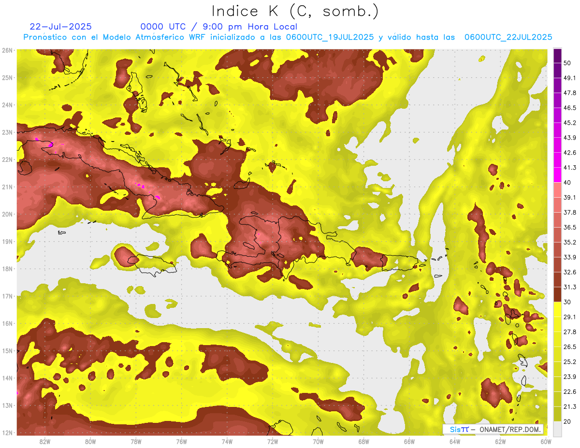This screenshot has height=448, width=580.
Task: Click the "64W" longitude axis label
Action: tap(454, 442)
